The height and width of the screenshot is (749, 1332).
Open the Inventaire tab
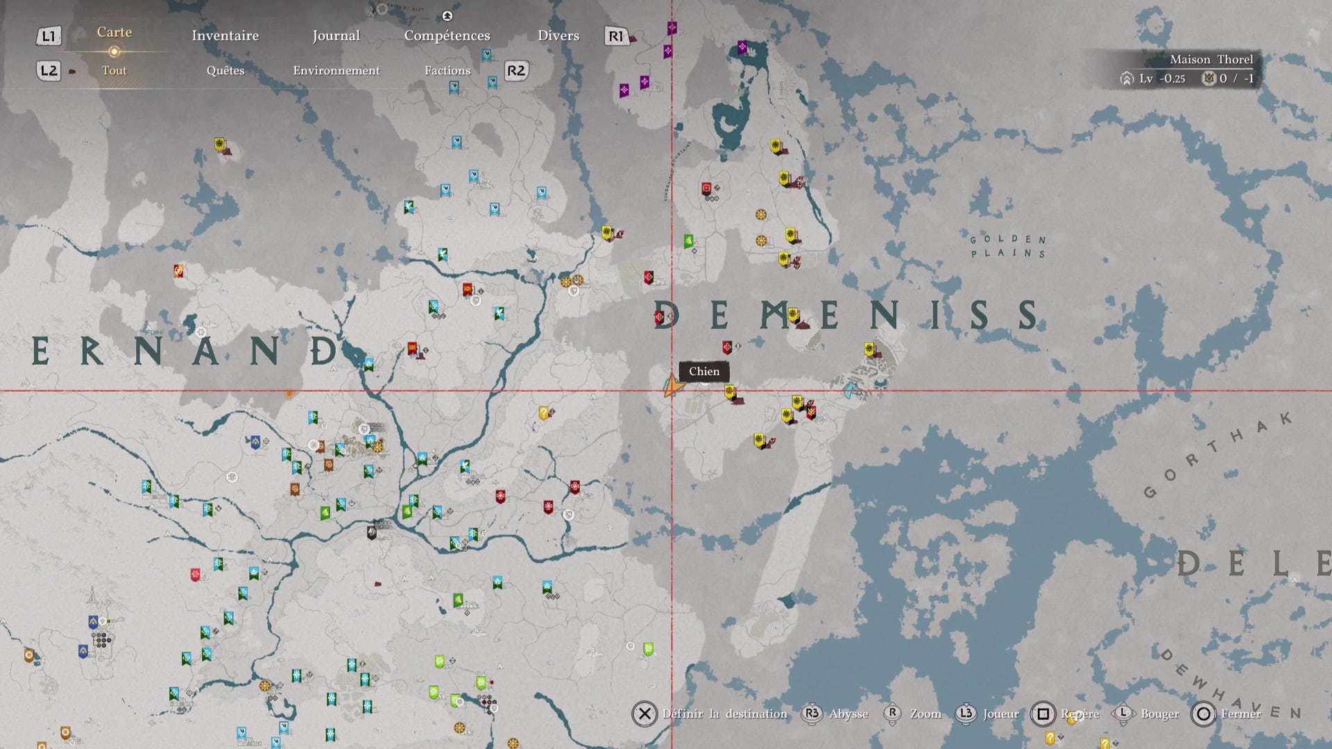click(225, 35)
